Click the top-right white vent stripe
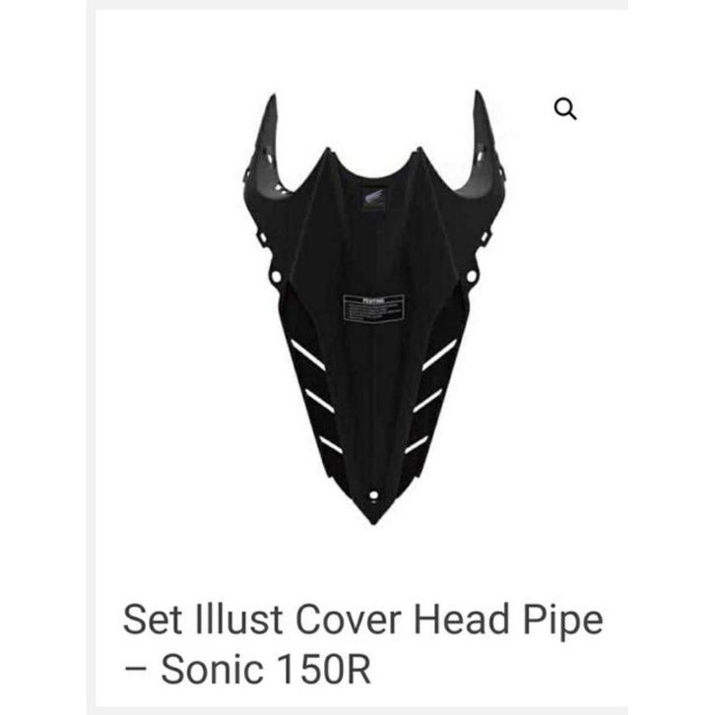The width and height of the screenshot is (715, 715). [x=439, y=355]
